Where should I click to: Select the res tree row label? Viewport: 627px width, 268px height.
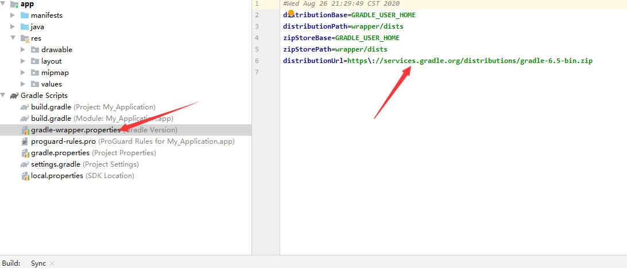pyautogui.click(x=36, y=38)
